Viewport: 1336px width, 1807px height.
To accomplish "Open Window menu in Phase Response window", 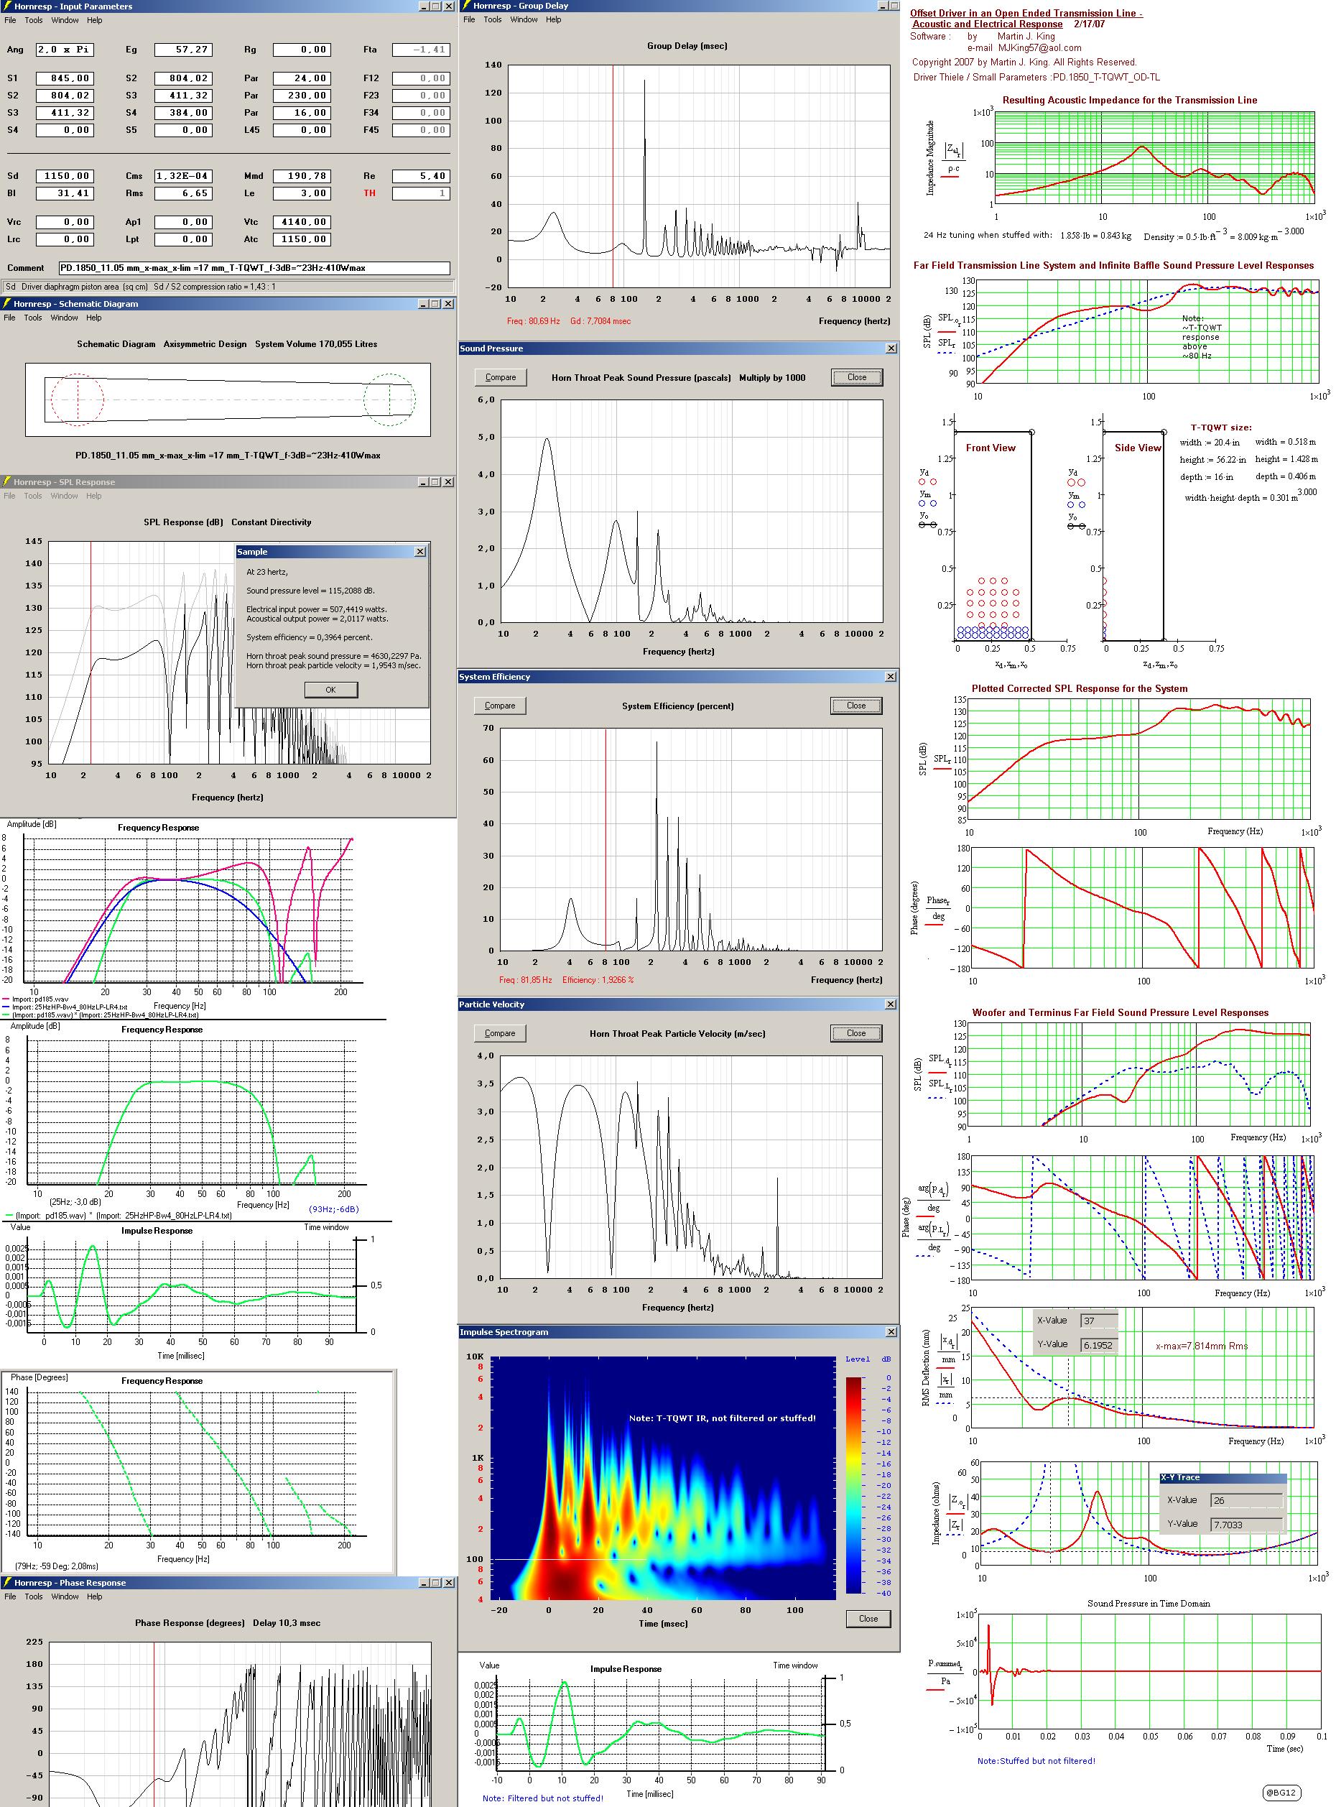I will coord(65,1596).
